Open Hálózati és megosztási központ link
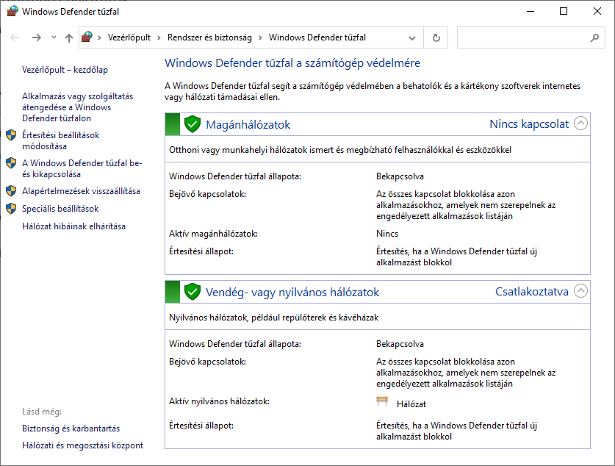The image size is (615, 466). 83,445
